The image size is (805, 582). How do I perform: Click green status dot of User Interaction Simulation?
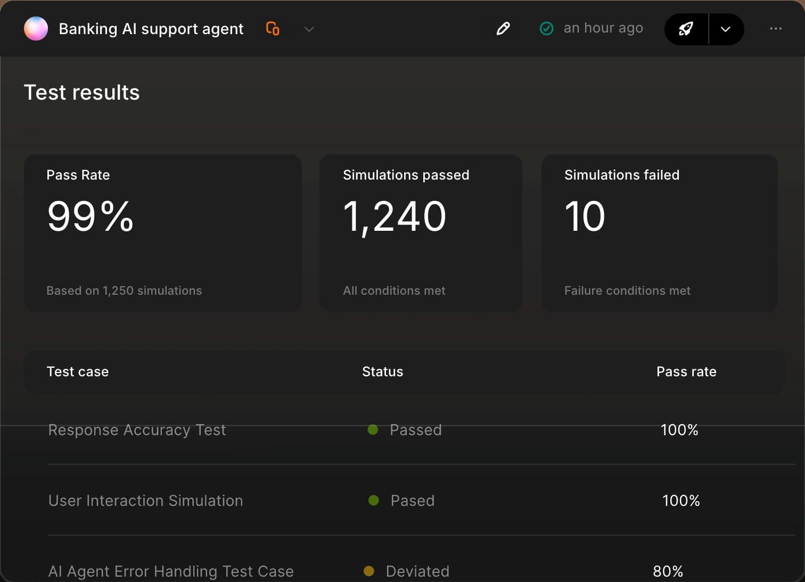[x=374, y=500]
